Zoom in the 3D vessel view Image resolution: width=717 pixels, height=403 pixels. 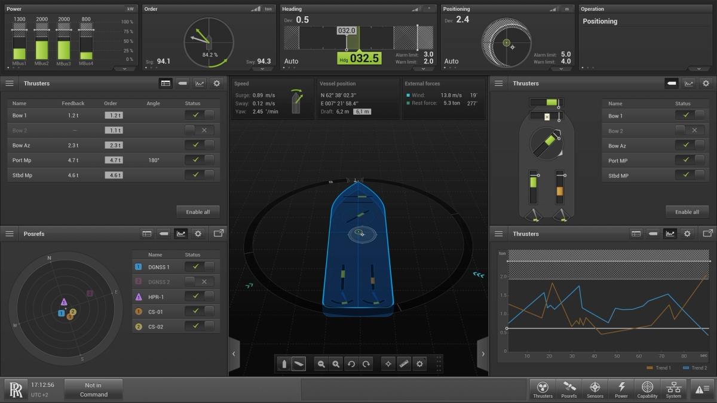coord(336,364)
